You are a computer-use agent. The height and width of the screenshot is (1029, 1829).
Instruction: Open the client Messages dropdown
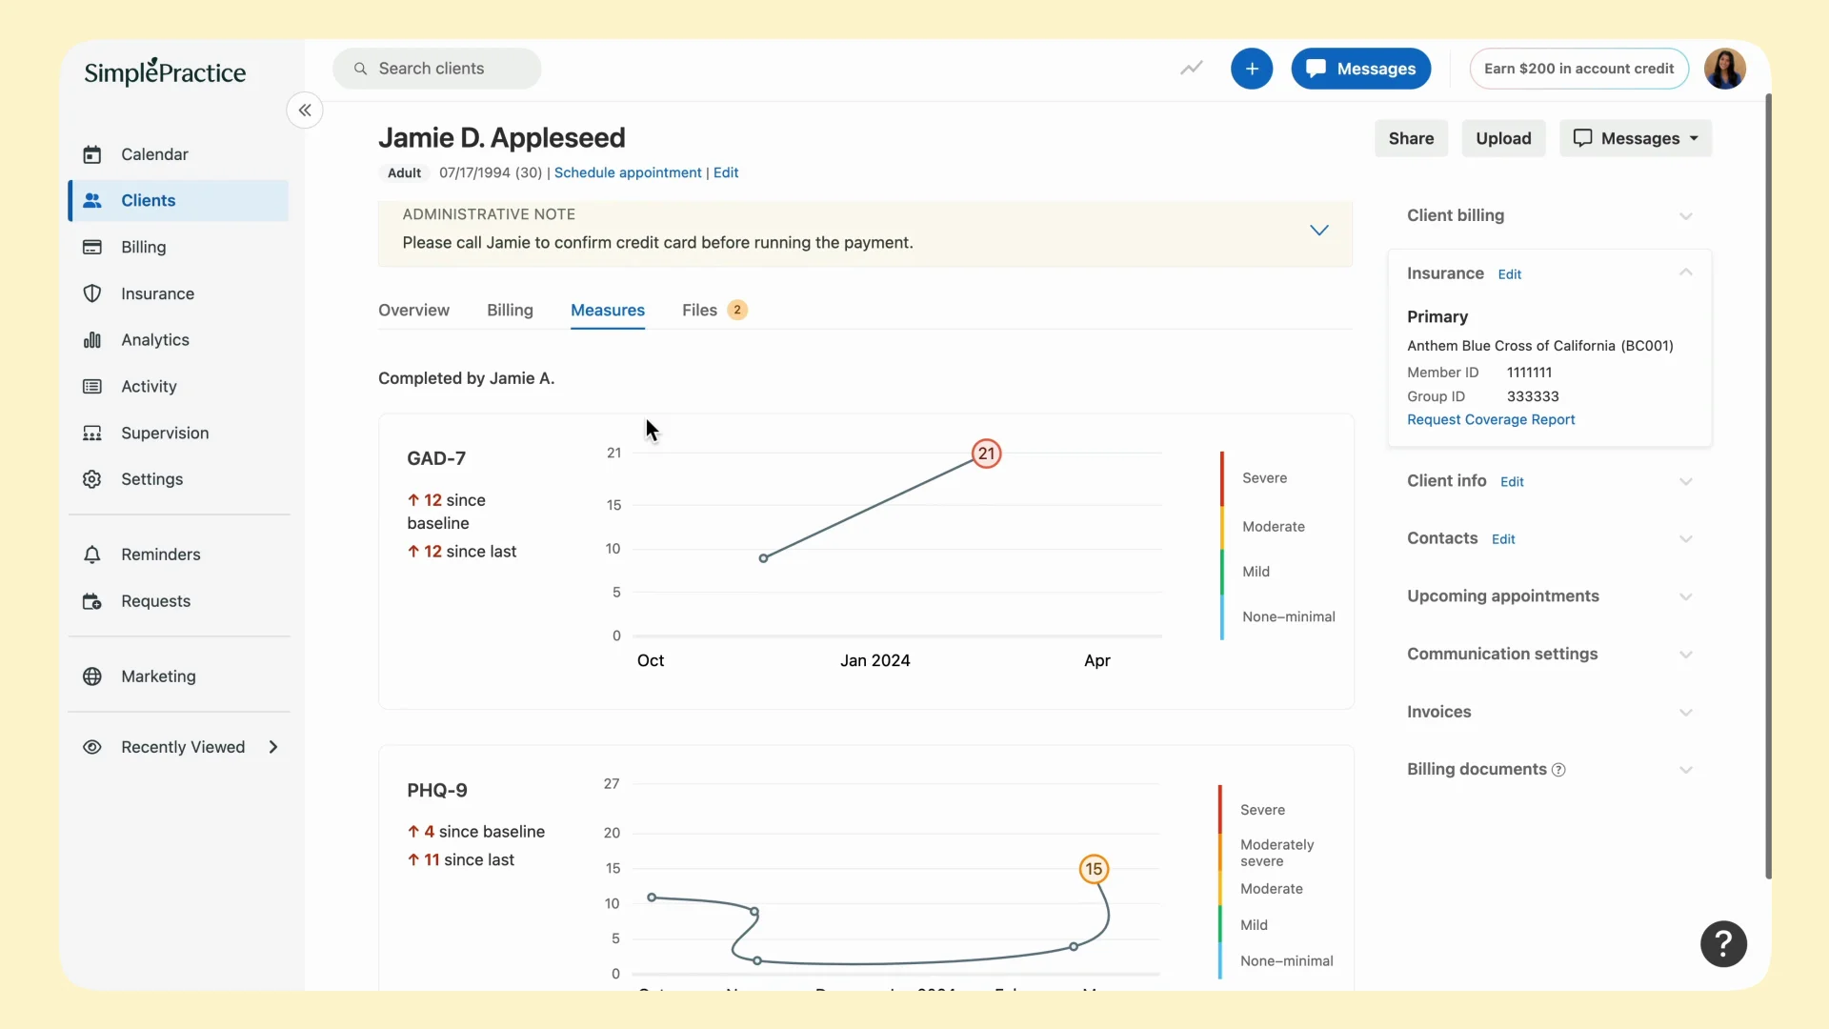(1635, 138)
